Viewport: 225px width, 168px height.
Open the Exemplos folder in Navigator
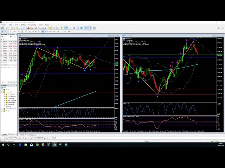(x=11, y=105)
